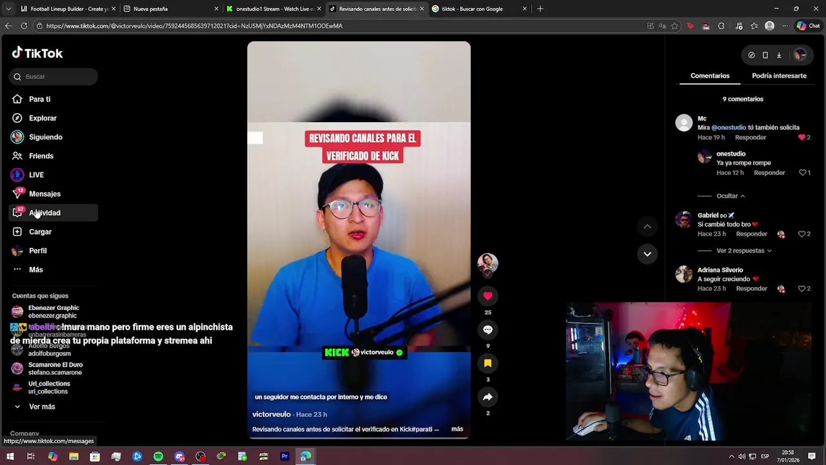
Task: Open the LIVE section
Action: click(54, 175)
